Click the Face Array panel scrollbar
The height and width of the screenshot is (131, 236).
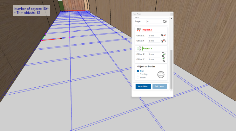(x=172, y=63)
